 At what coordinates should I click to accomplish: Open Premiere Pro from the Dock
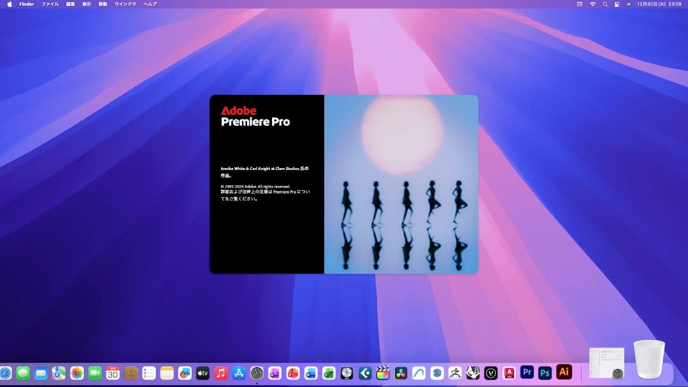(x=526, y=372)
